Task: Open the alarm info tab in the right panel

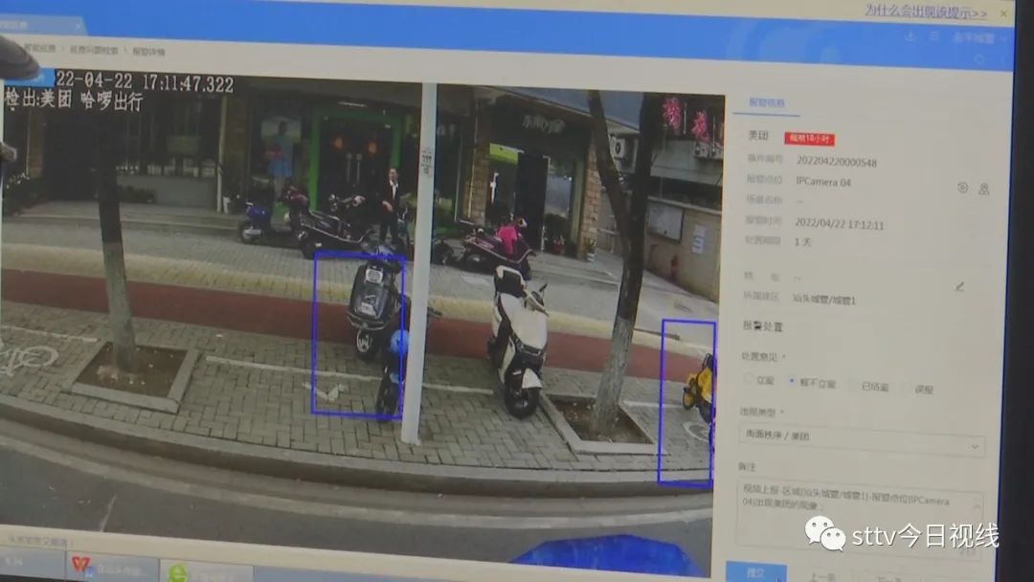Action: [x=766, y=102]
